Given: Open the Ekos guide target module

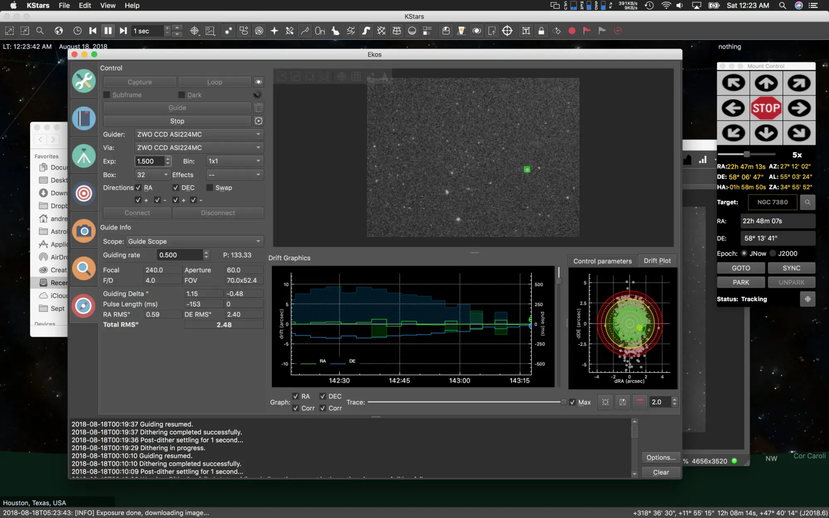Looking at the screenshot, I should tap(84, 194).
